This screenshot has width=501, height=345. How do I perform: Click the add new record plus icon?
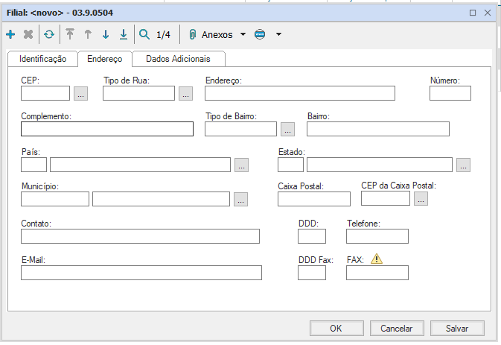10,34
